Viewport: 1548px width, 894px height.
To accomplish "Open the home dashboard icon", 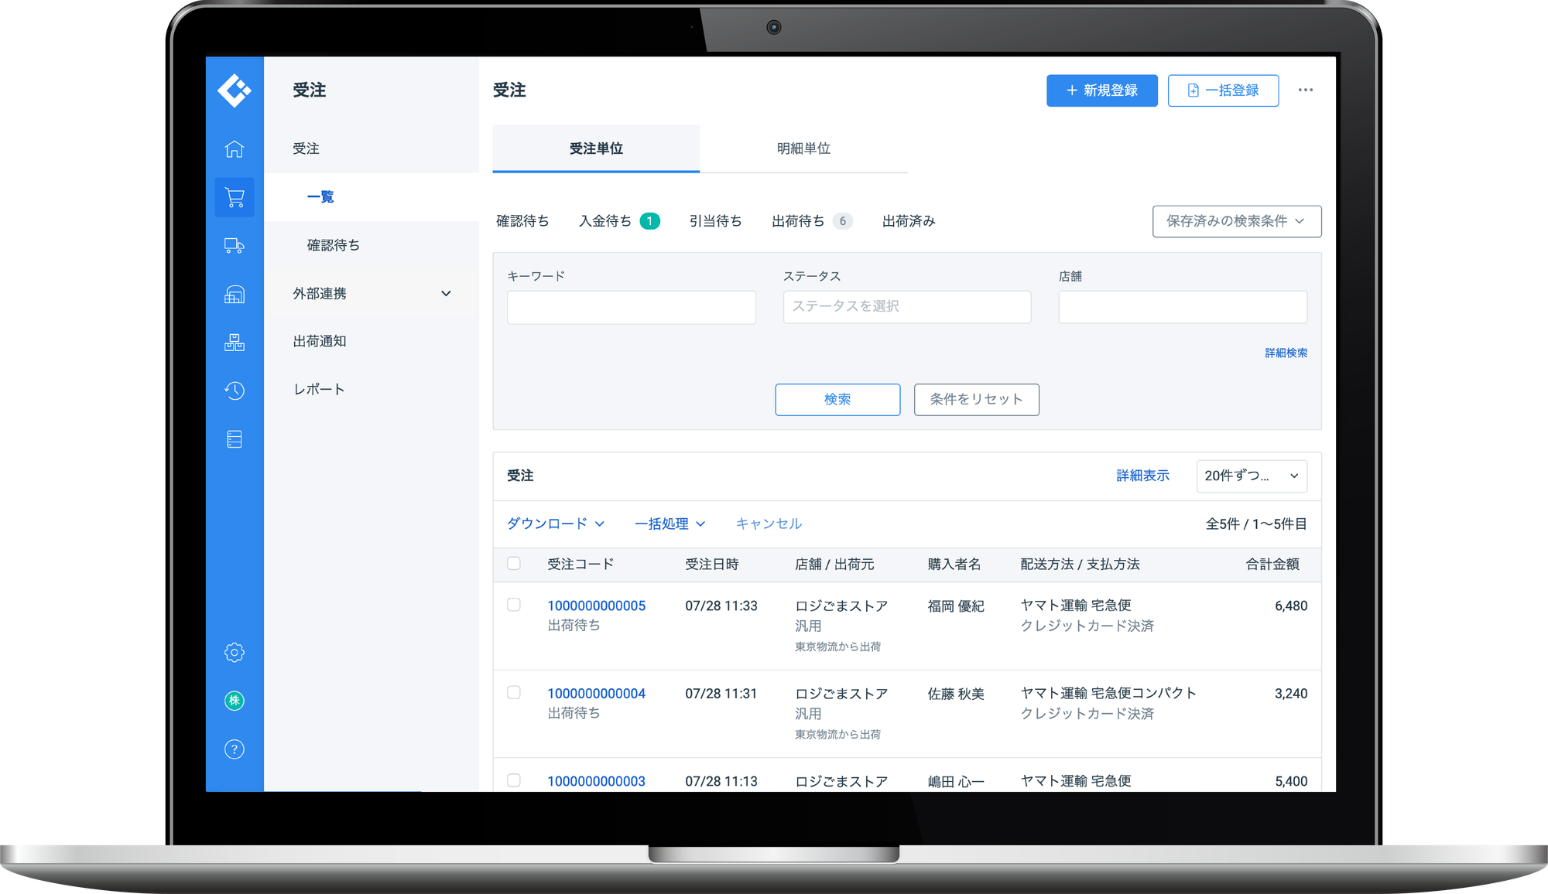I will coord(234,149).
